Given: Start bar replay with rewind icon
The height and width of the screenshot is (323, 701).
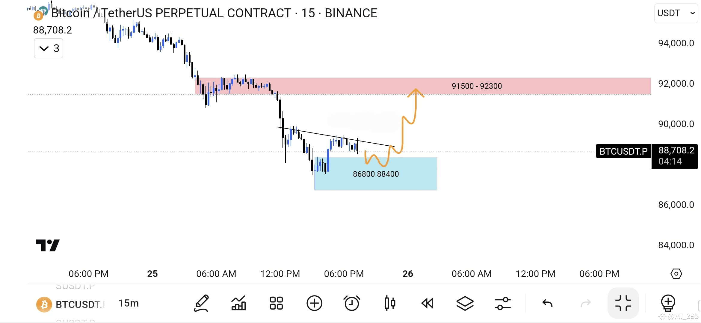Looking at the screenshot, I should [427, 303].
